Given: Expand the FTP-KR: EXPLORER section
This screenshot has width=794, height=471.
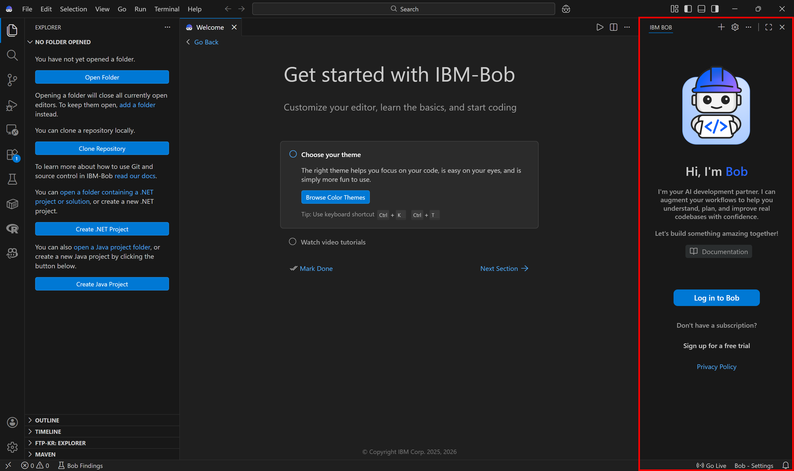Looking at the screenshot, I should pos(102,443).
